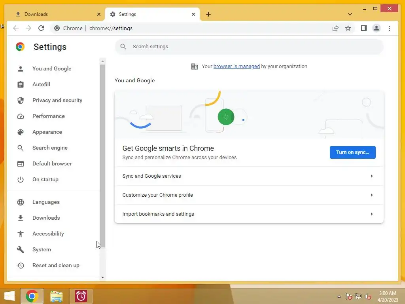Viewport: 405px width, 304px height.
Task: Click the sidebar scrollbar down arrow
Action: tap(102, 277)
